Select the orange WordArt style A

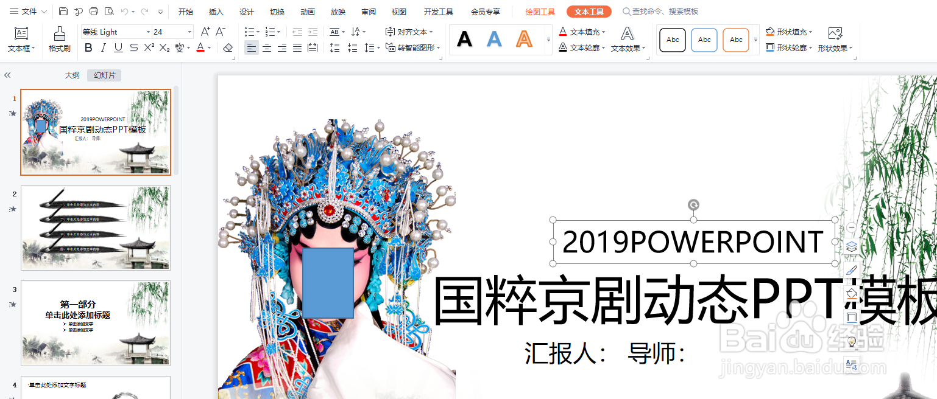click(x=523, y=39)
